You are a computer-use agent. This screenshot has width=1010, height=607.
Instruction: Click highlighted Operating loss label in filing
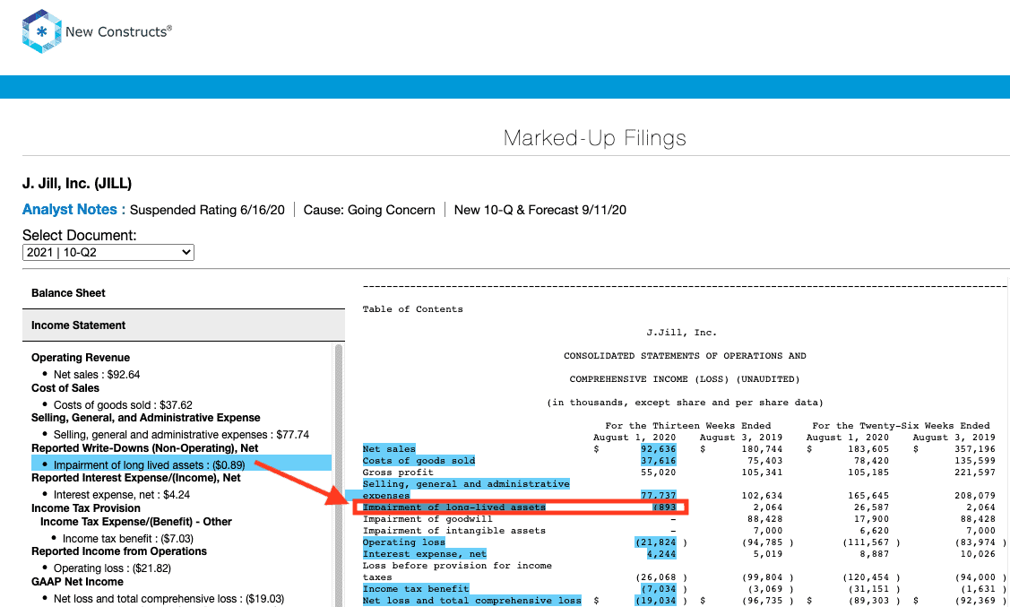404,542
